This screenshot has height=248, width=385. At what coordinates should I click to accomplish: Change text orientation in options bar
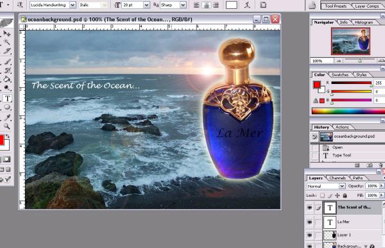click(20, 4)
